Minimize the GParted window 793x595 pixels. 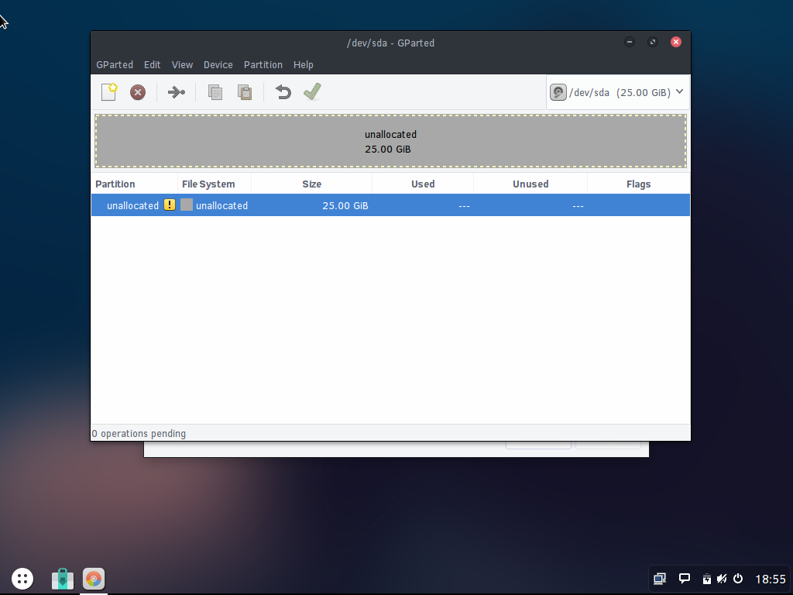tap(630, 42)
